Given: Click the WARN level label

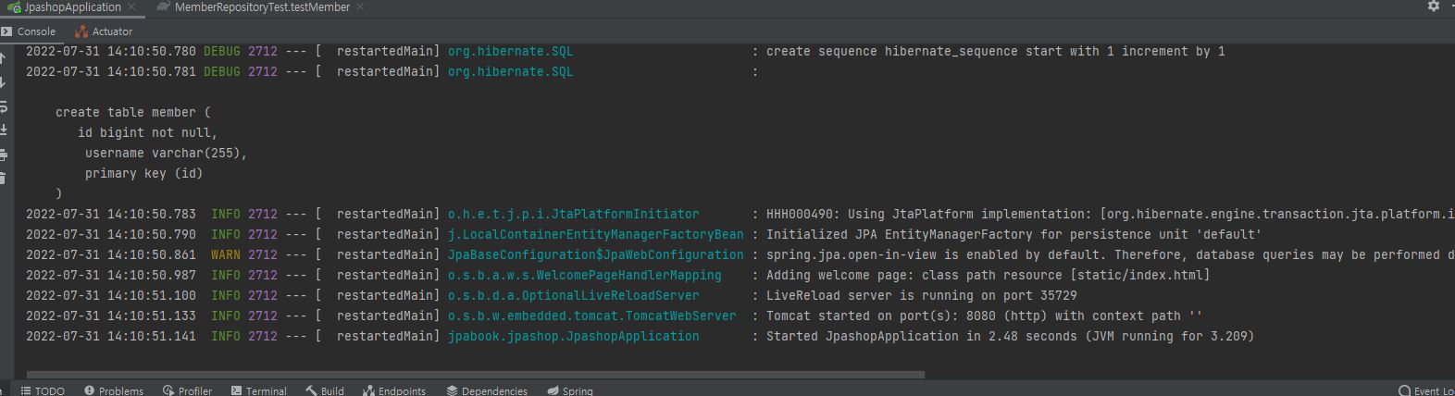Looking at the screenshot, I should coord(226,254).
